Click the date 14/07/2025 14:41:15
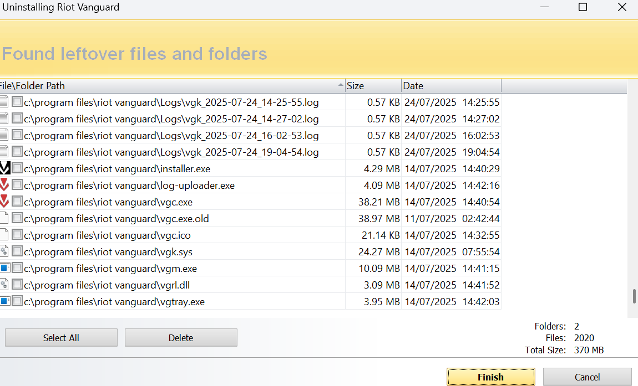 click(x=452, y=269)
